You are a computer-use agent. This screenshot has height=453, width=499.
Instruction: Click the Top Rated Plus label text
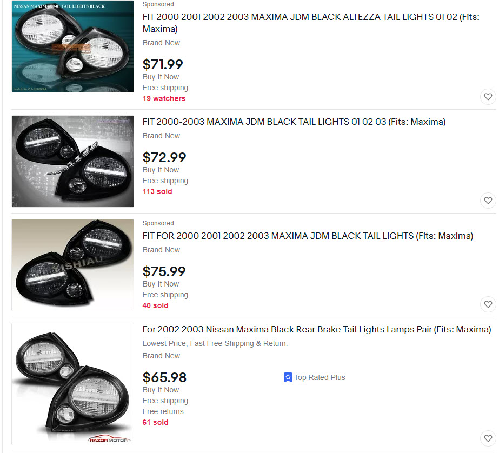[x=320, y=378]
